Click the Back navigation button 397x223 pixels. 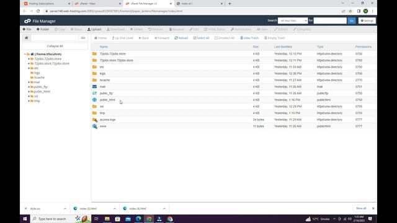tap(143, 38)
